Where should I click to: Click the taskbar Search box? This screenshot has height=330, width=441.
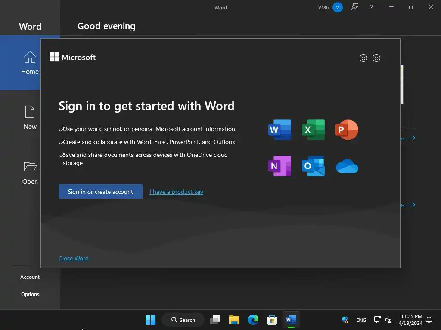[183, 320]
